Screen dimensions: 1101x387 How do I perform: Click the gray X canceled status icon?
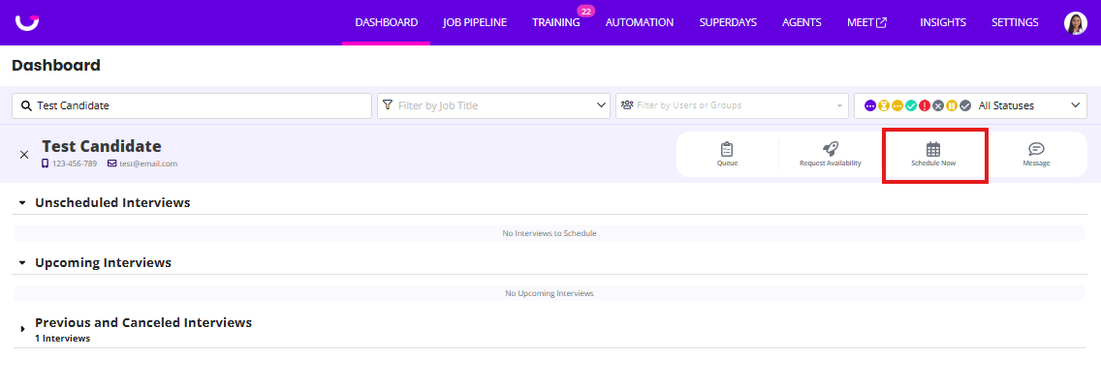click(x=938, y=105)
